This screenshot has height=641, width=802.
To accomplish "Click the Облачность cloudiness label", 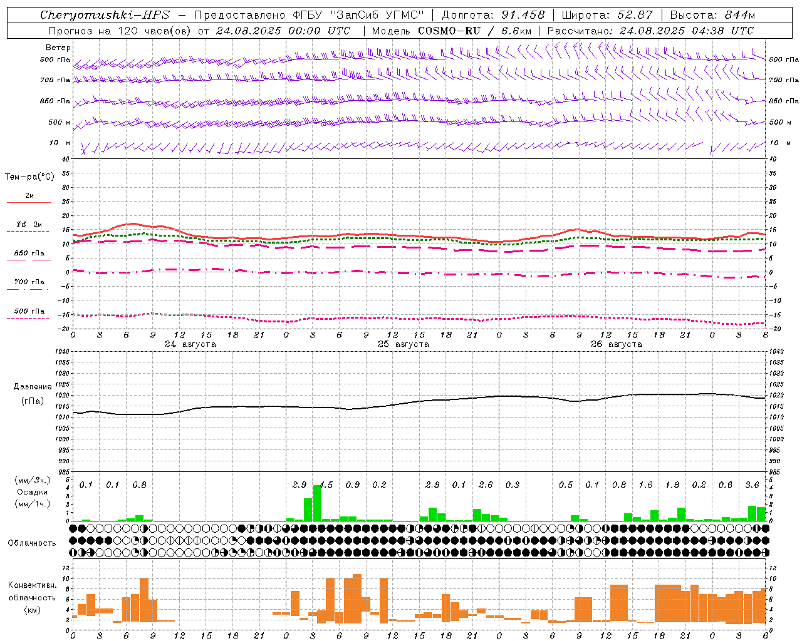I will [32, 543].
